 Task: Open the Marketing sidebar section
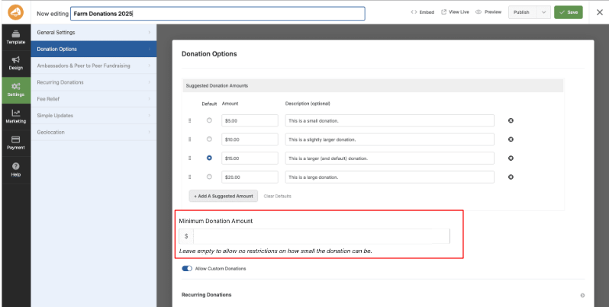click(x=15, y=116)
